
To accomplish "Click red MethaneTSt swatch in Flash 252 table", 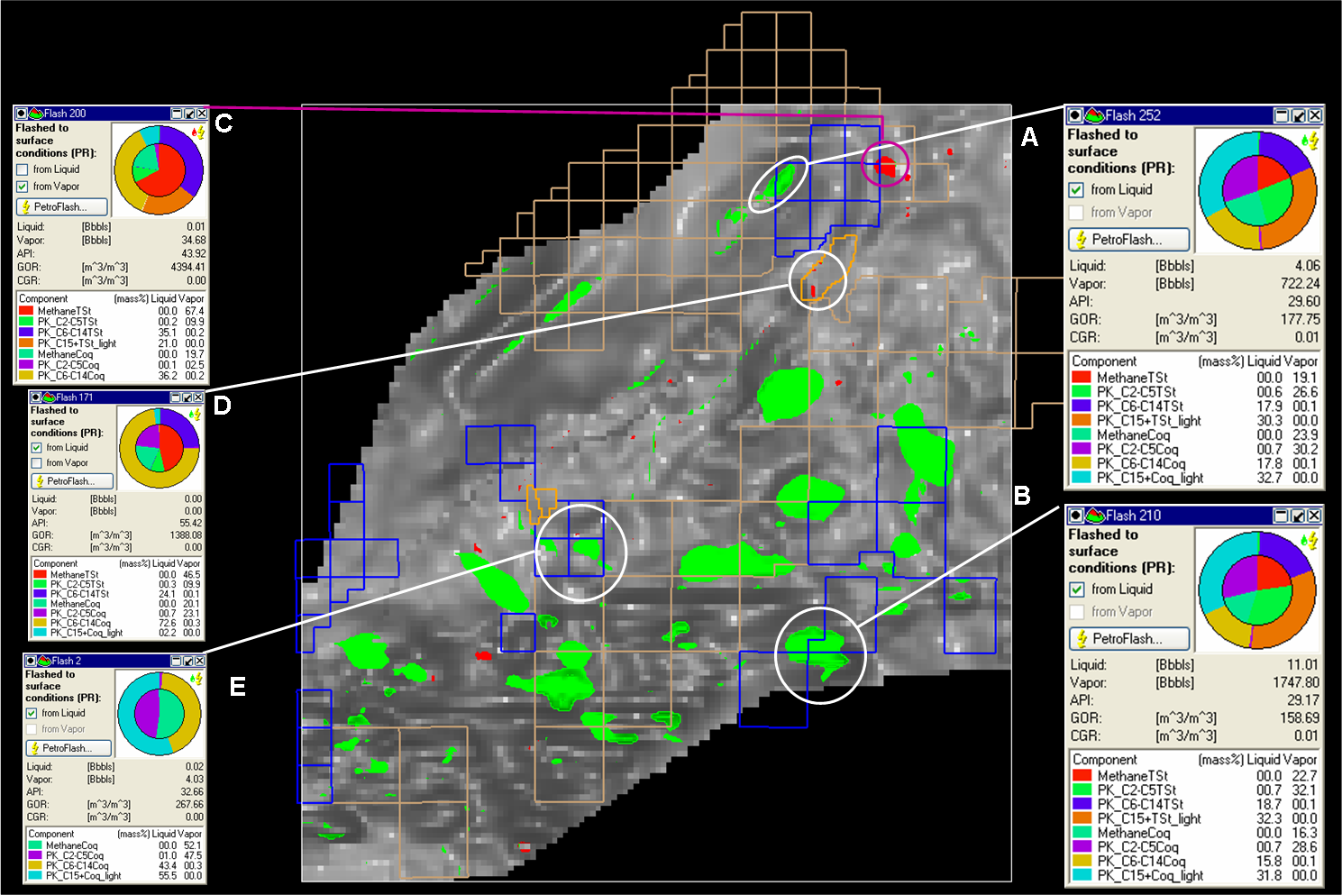I will (x=1082, y=378).
